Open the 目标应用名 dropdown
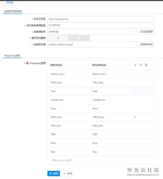163x179 pixels. point(101,19)
